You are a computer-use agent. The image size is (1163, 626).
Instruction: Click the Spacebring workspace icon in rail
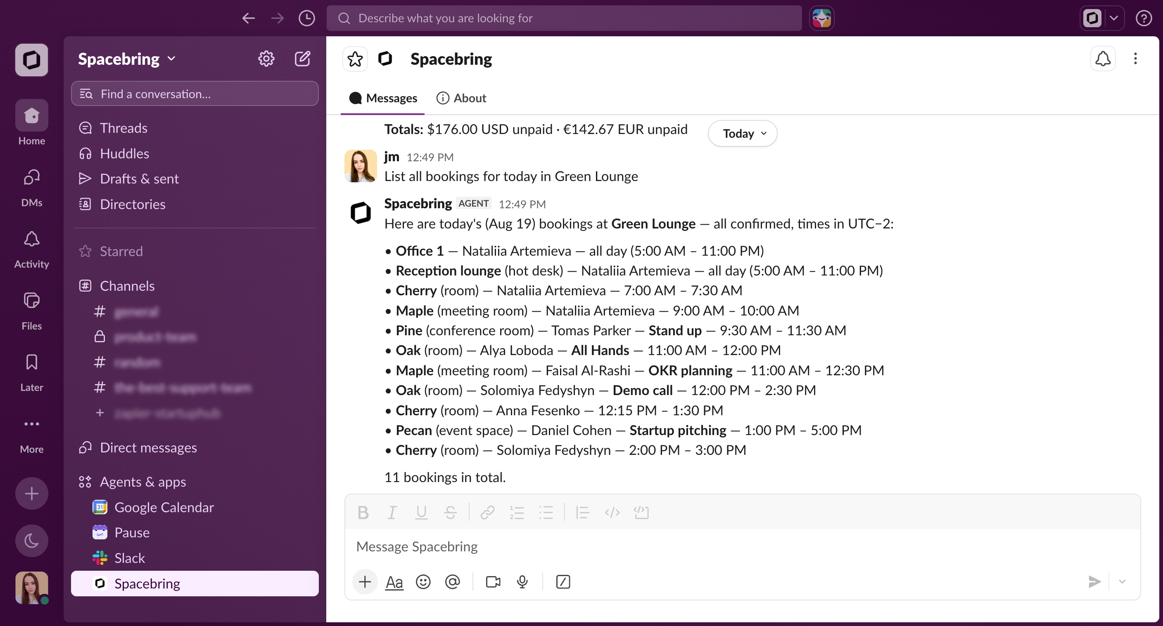[32, 59]
